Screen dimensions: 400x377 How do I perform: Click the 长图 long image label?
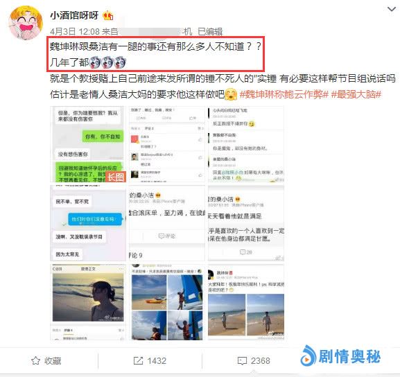tap(116, 177)
